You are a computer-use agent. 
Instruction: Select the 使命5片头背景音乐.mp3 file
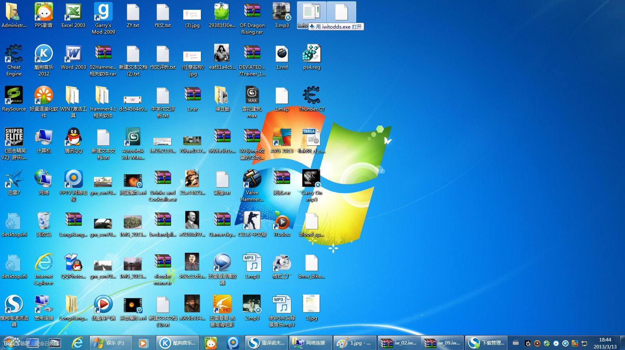[x=282, y=311]
